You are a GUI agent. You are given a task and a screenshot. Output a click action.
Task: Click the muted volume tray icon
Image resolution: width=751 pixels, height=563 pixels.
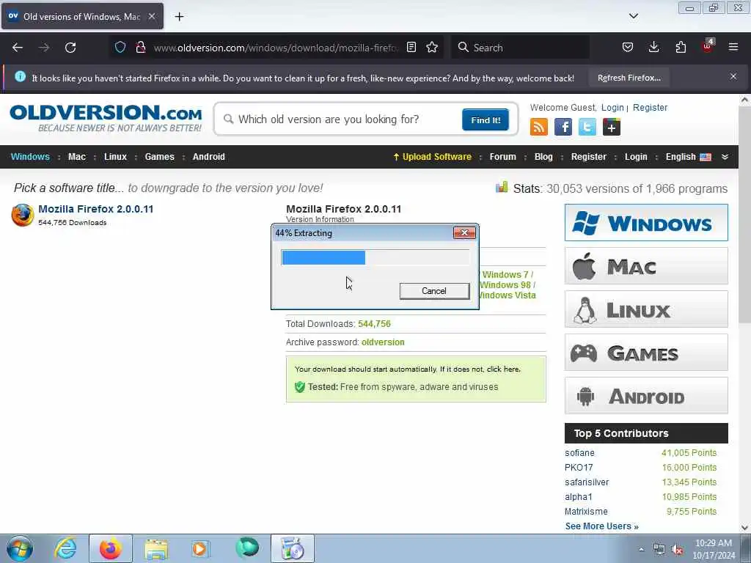pyautogui.click(x=678, y=550)
